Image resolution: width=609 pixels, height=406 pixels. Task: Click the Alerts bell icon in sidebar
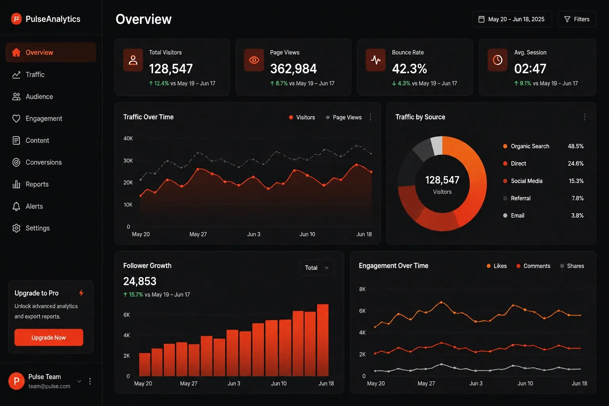16,206
